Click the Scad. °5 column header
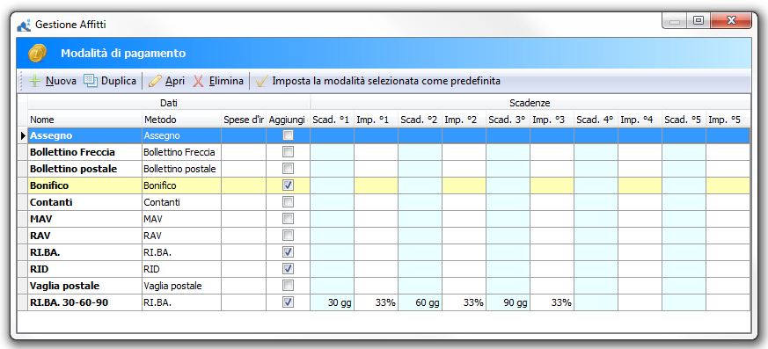 click(684, 120)
